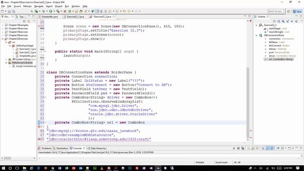The width and height of the screenshot is (304, 171).
Task: Open the Windows notification center
Action: [298, 168]
